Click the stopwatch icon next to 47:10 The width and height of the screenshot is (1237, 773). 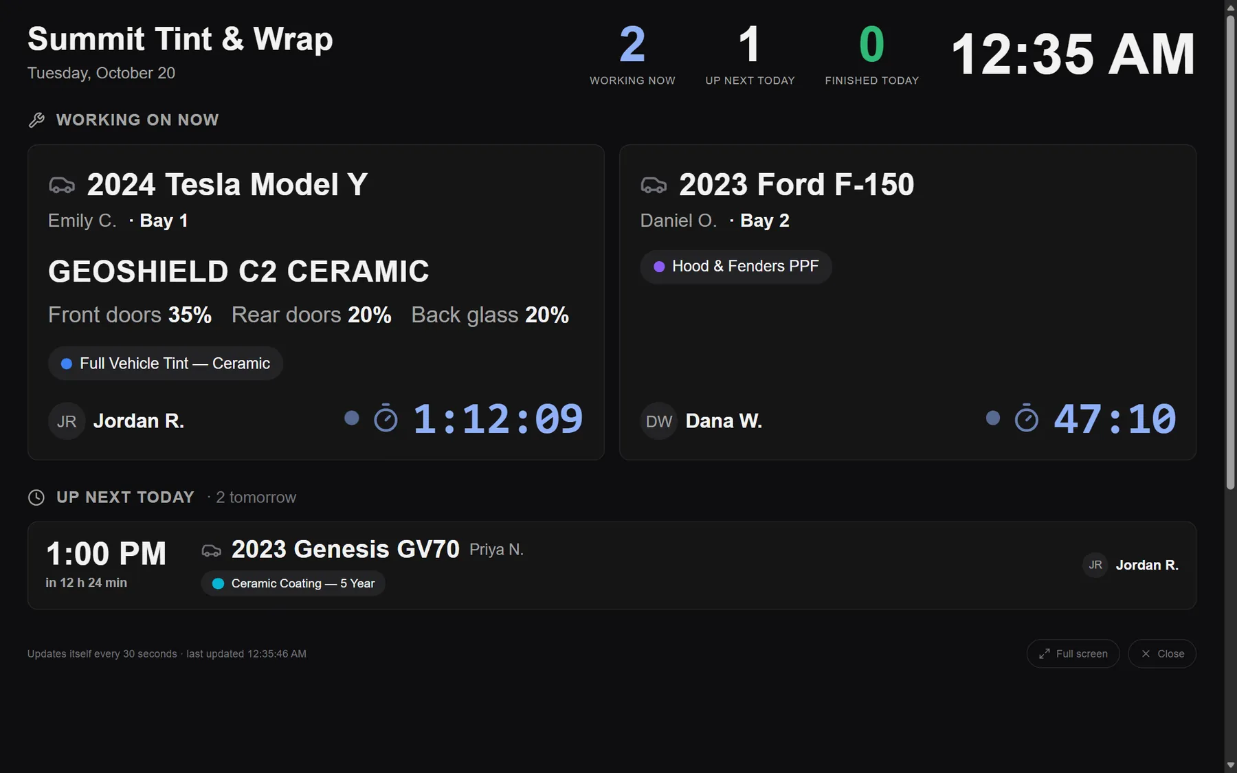click(1027, 418)
